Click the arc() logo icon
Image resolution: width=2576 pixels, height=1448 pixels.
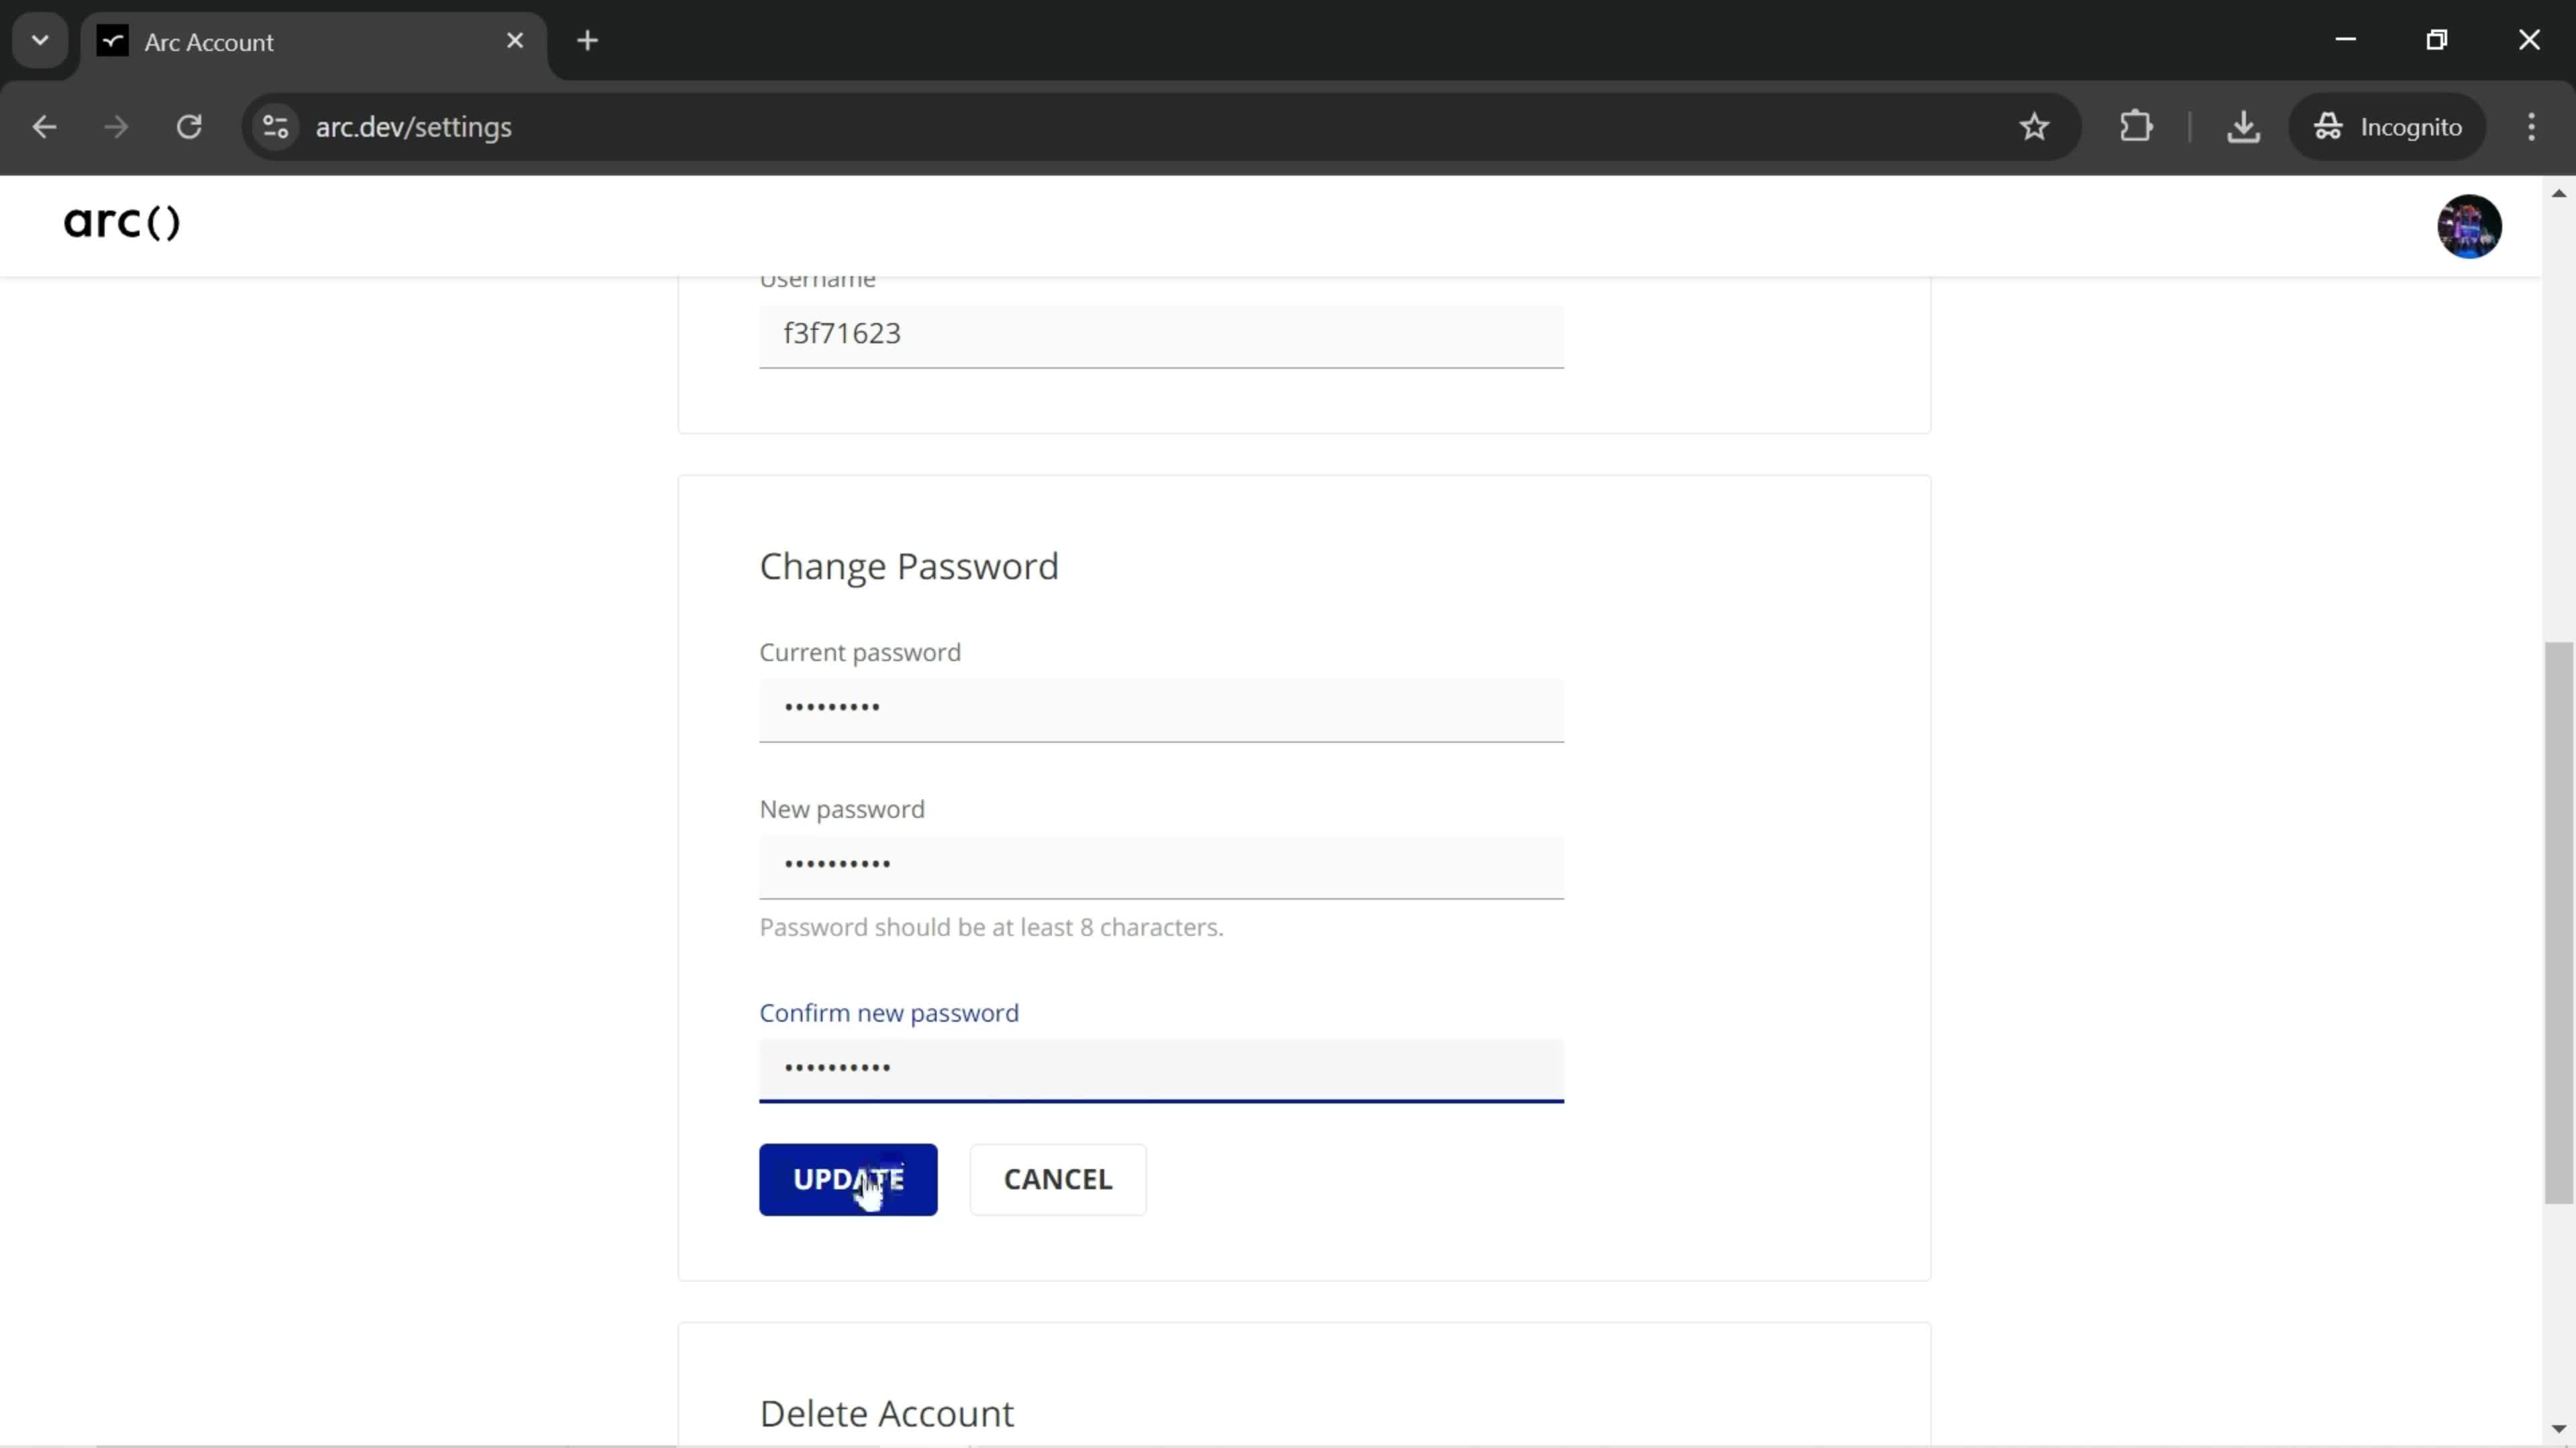pos(120,225)
